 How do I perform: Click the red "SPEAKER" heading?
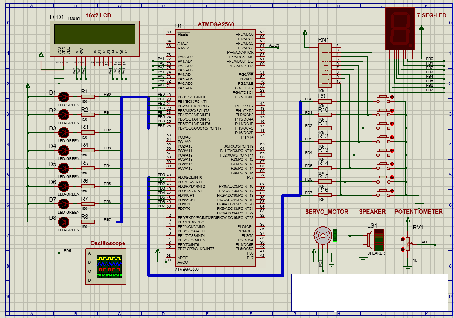click(x=372, y=212)
